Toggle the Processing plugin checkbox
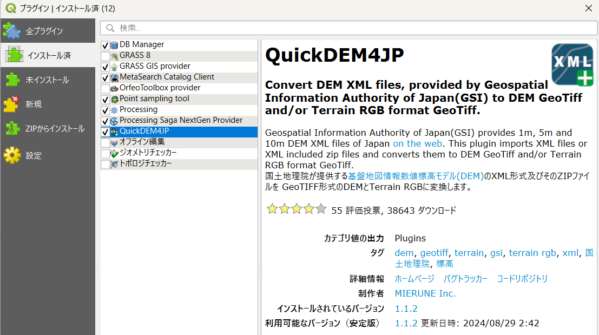 tap(106, 110)
